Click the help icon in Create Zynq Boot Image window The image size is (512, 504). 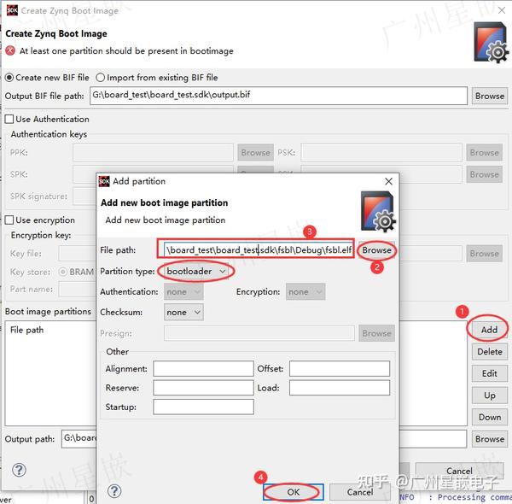click(19, 470)
